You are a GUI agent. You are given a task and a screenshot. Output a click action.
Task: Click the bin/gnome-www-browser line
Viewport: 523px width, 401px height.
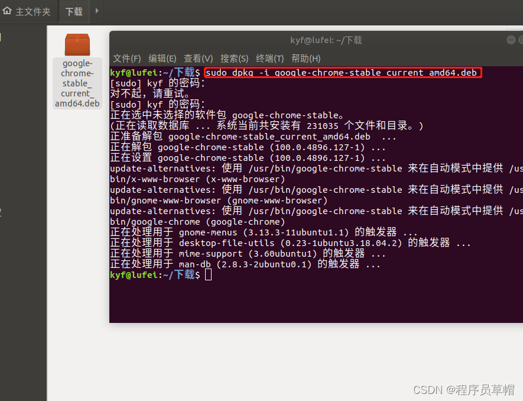pyautogui.click(x=219, y=200)
